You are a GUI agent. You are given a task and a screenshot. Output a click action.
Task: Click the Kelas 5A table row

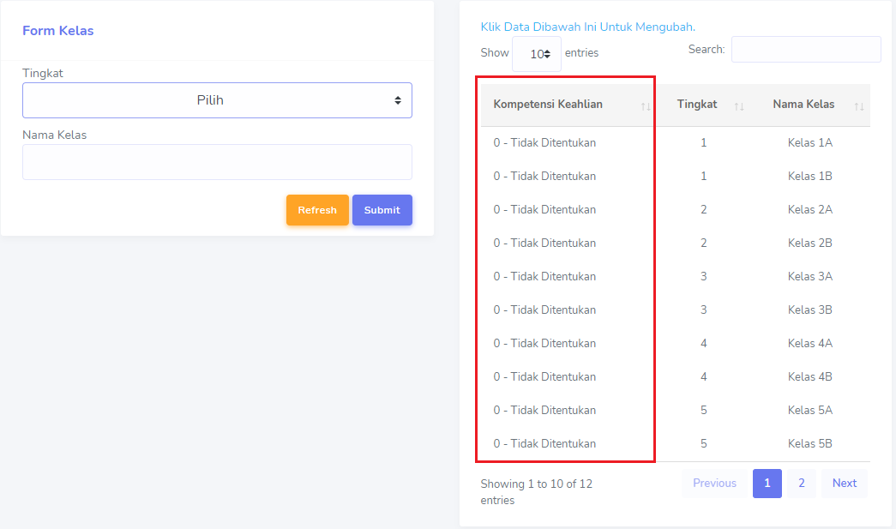pyautogui.click(x=809, y=411)
